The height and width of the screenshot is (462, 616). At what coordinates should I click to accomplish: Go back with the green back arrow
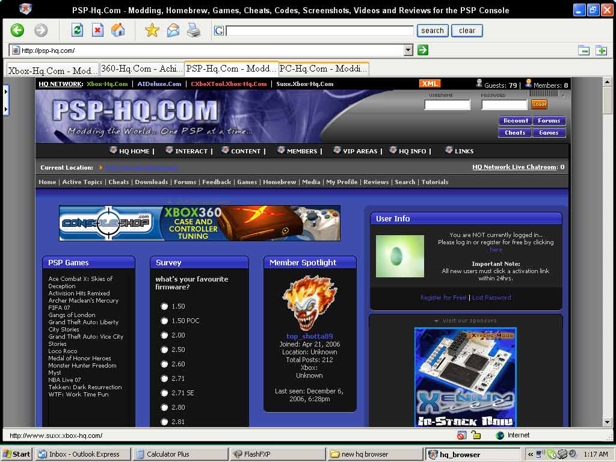point(17,30)
